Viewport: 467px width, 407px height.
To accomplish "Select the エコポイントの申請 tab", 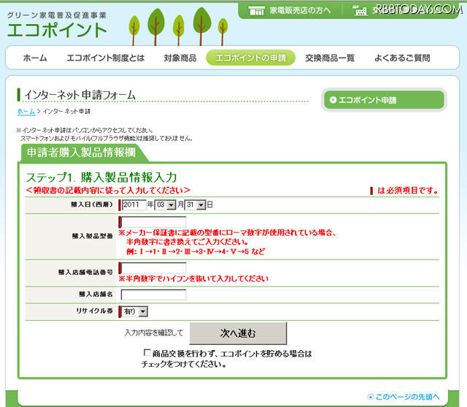I will (x=251, y=58).
